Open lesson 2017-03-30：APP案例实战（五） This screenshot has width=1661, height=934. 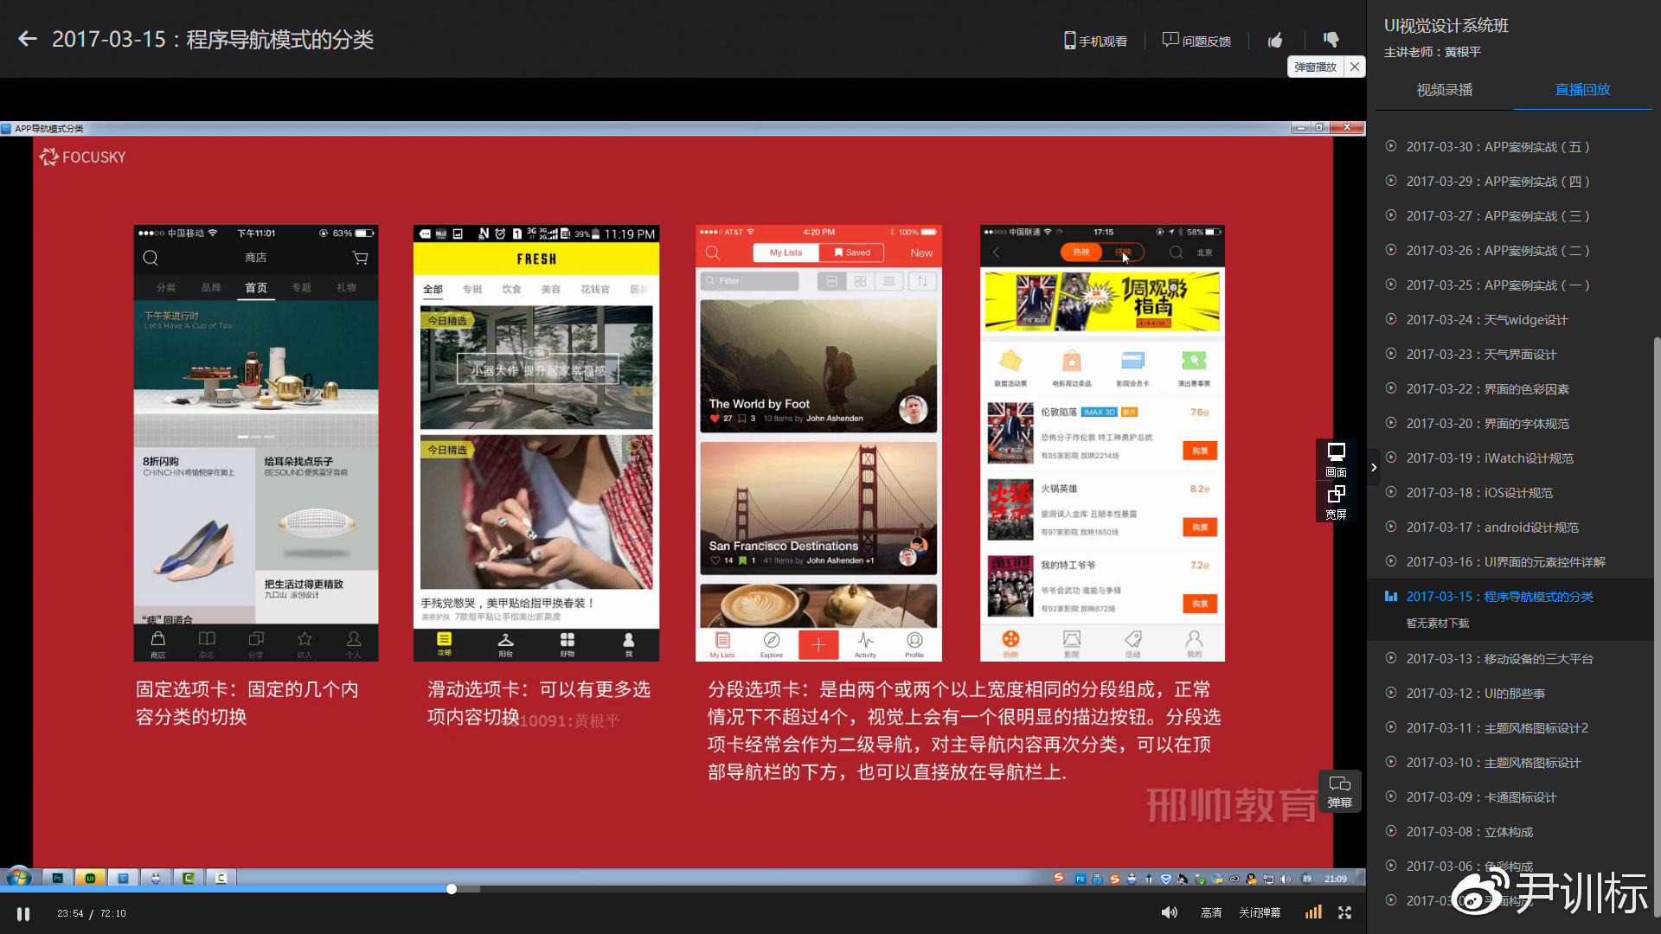pos(1497,147)
